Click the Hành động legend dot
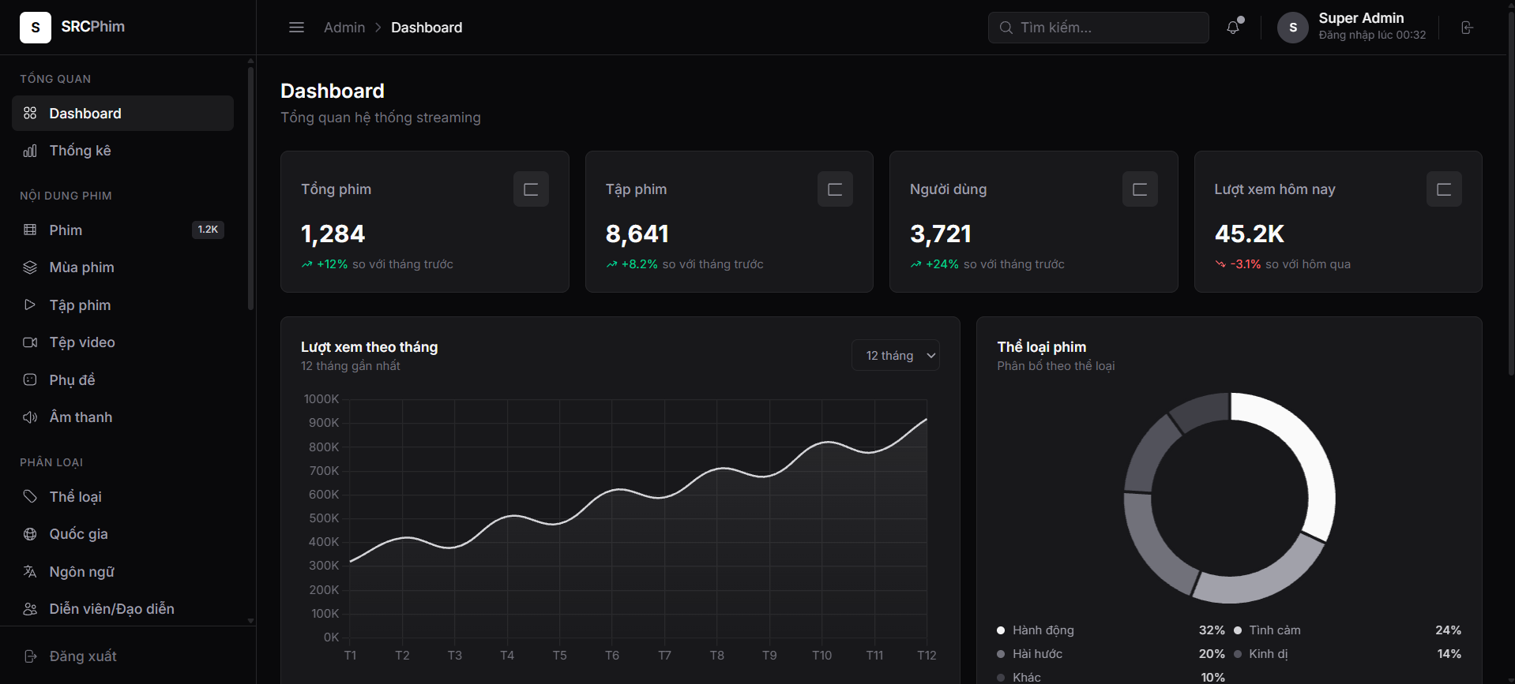 point(1001,630)
